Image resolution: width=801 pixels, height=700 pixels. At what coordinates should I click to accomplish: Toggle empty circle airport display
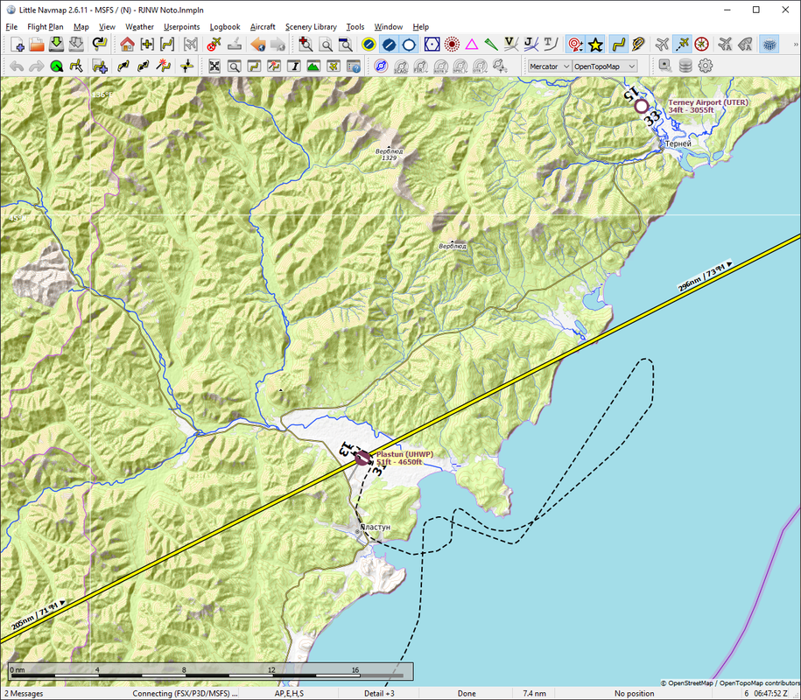[x=409, y=45]
